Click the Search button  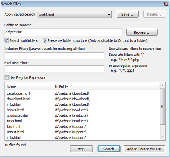point(109,149)
